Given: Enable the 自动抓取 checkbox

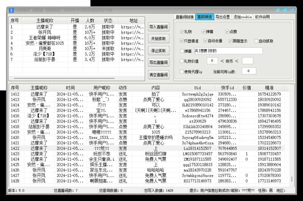Looking at the screenshot, I should (256, 41).
